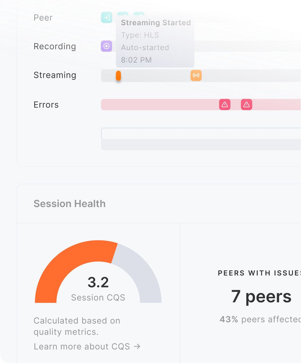Select the Recording row label
The image size is (301, 364).
(55, 46)
